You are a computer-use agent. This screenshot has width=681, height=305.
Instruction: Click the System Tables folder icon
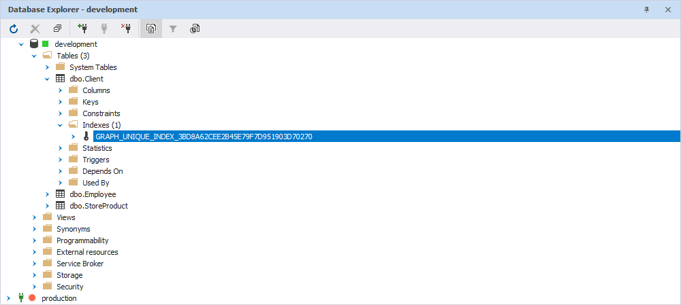click(x=61, y=67)
